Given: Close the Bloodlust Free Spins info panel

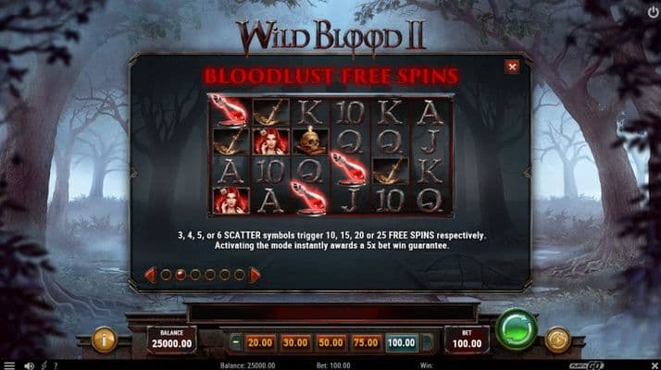Looking at the screenshot, I should [512, 67].
